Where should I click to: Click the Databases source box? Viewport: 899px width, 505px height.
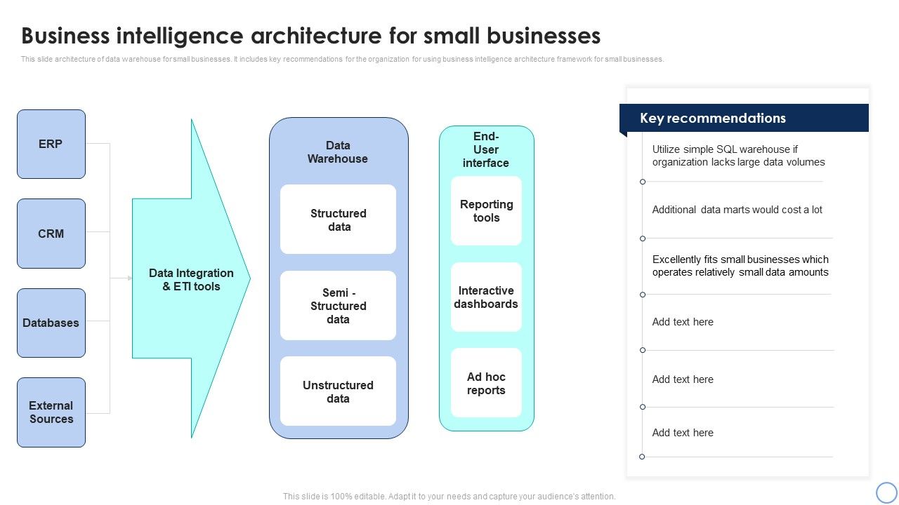51,323
